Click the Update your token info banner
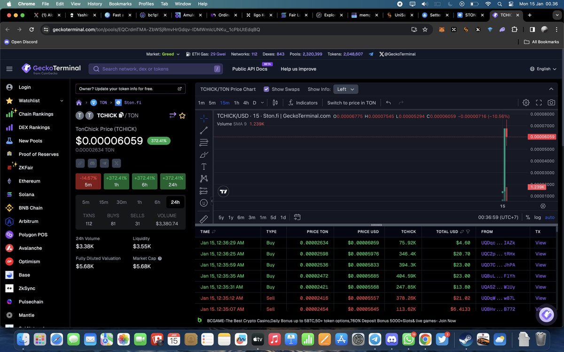 point(130,89)
